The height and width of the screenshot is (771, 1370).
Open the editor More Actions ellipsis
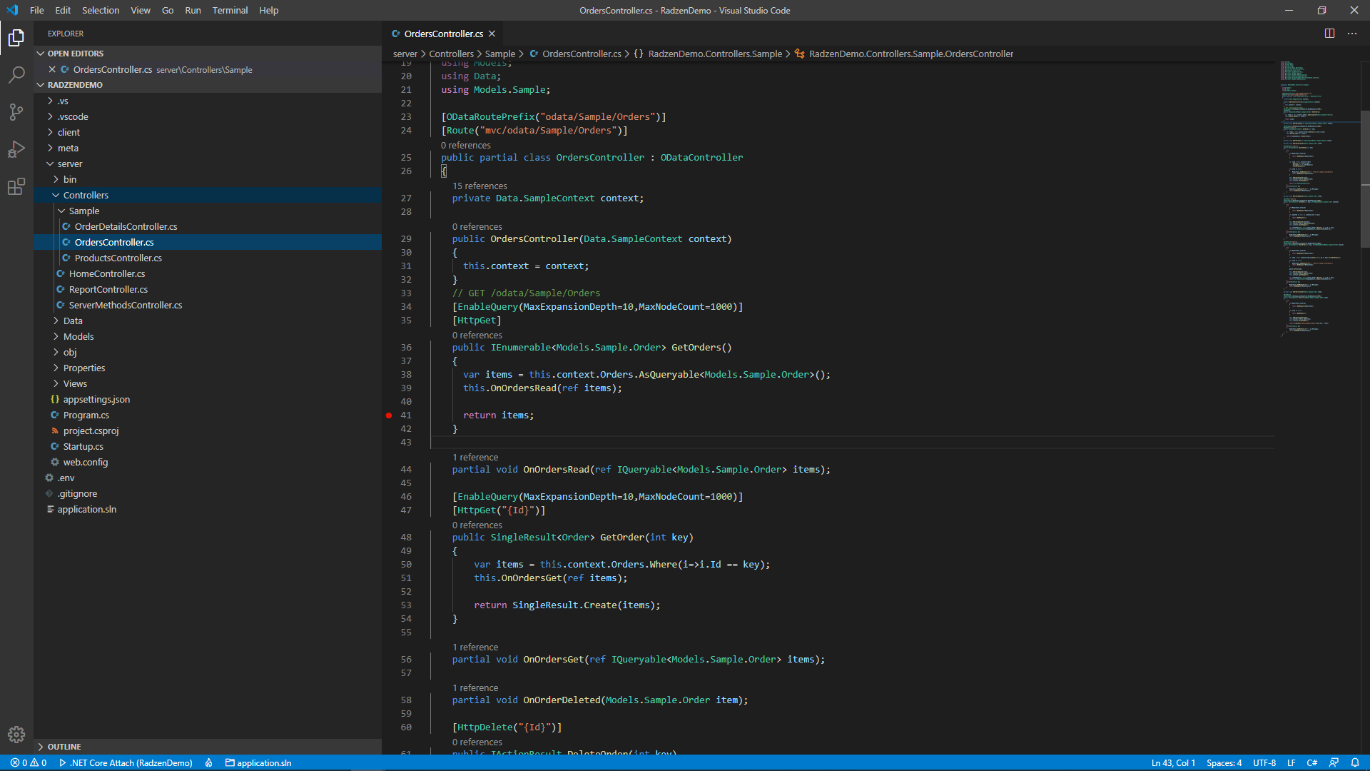pos(1352,34)
